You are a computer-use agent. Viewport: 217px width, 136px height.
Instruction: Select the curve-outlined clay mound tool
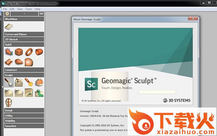(19, 93)
